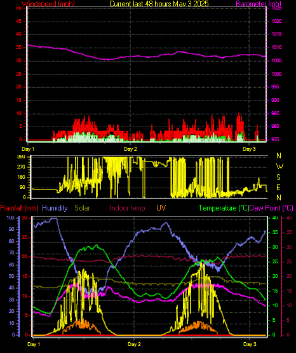Viewport: 296px width, 353px height.
Task: Click the S compass label on direction chart
Action: coord(278,177)
